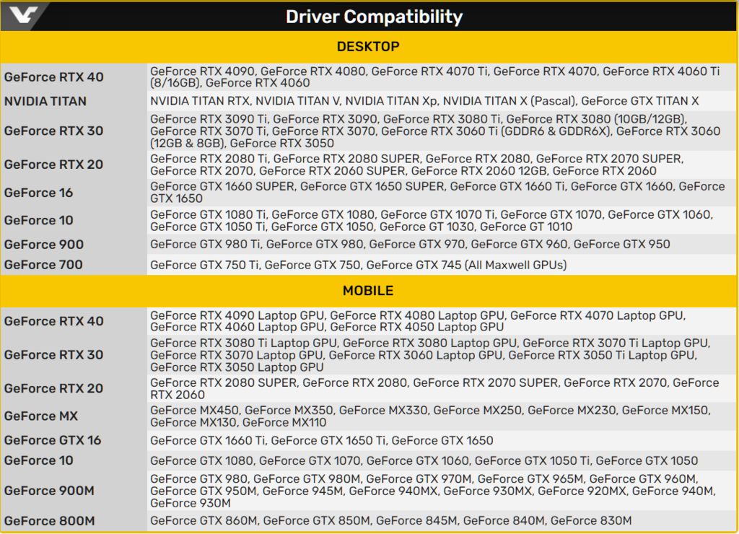This screenshot has height=534, width=739.
Task: Click the cell starting 'GeForce GTX 980 Ti'
Action: [x=442, y=244]
